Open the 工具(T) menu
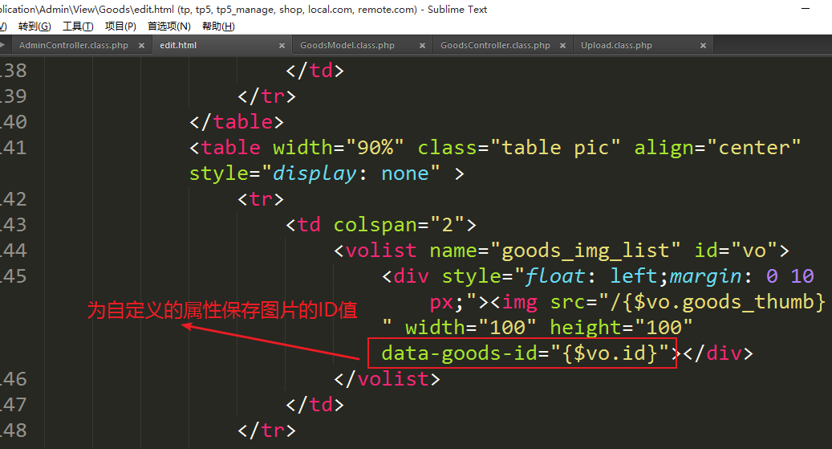Image resolution: width=832 pixels, height=449 pixels. point(78,27)
